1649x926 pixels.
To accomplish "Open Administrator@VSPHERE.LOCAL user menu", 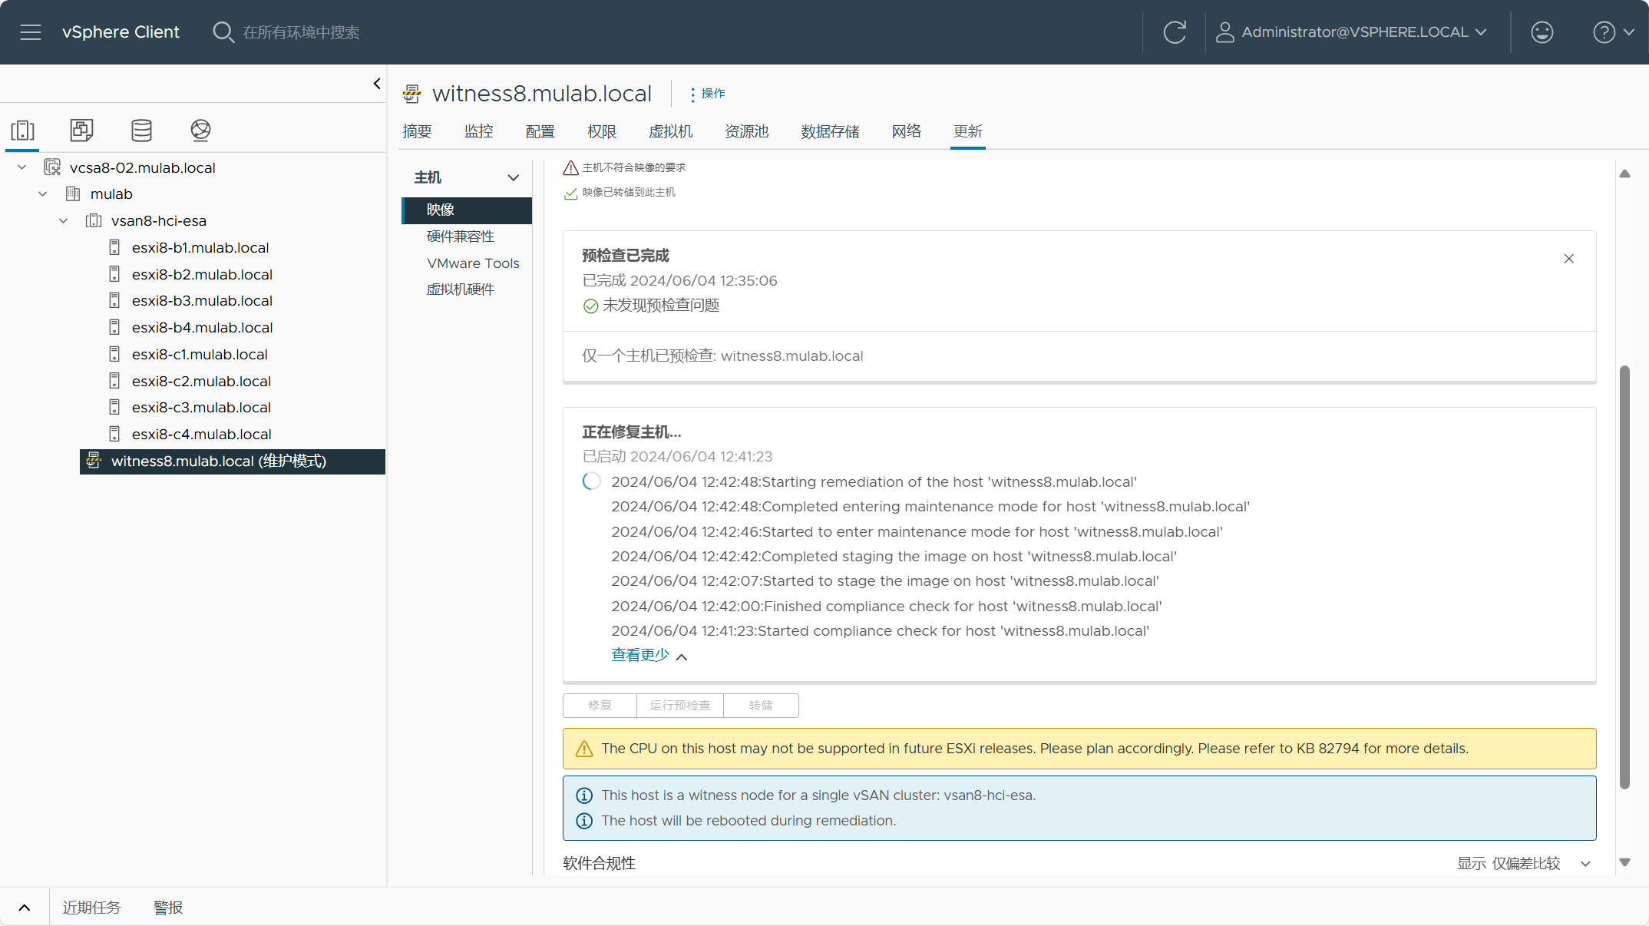I will pos(1352,32).
